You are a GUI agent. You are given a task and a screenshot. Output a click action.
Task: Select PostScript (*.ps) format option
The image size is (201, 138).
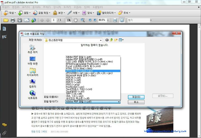[x=93, y=87]
